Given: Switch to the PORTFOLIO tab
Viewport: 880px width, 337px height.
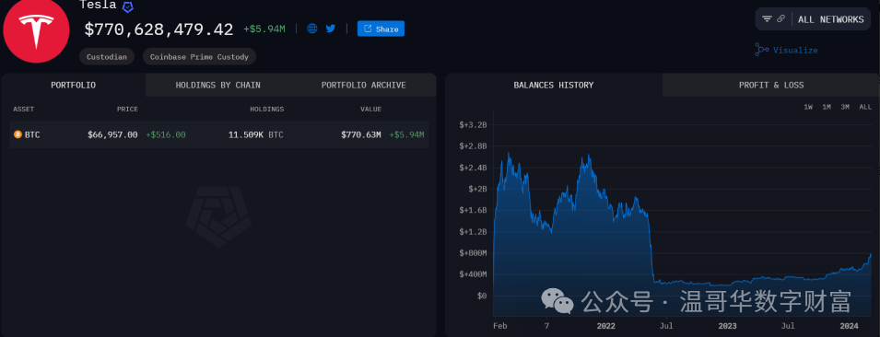Looking at the screenshot, I should tap(73, 86).
